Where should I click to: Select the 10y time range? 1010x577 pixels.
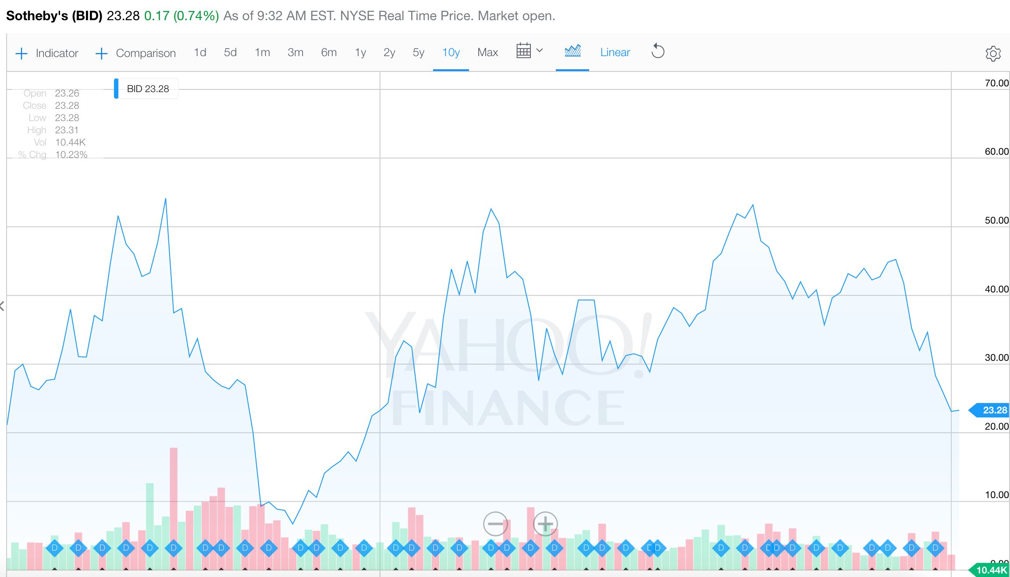(x=451, y=53)
